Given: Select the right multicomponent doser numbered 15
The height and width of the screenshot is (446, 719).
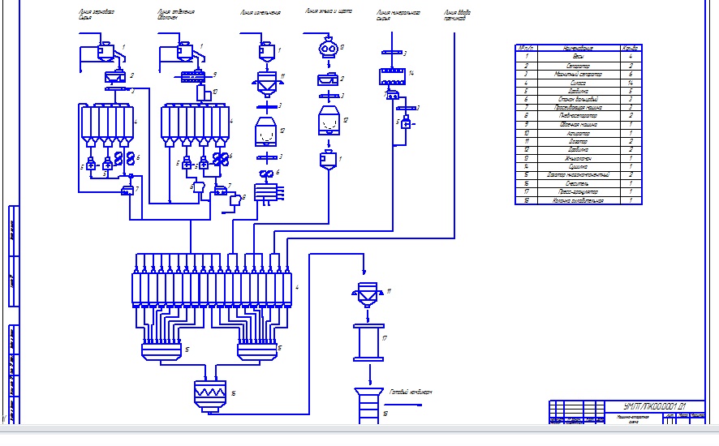Looking at the screenshot, I should pyautogui.click(x=256, y=352).
